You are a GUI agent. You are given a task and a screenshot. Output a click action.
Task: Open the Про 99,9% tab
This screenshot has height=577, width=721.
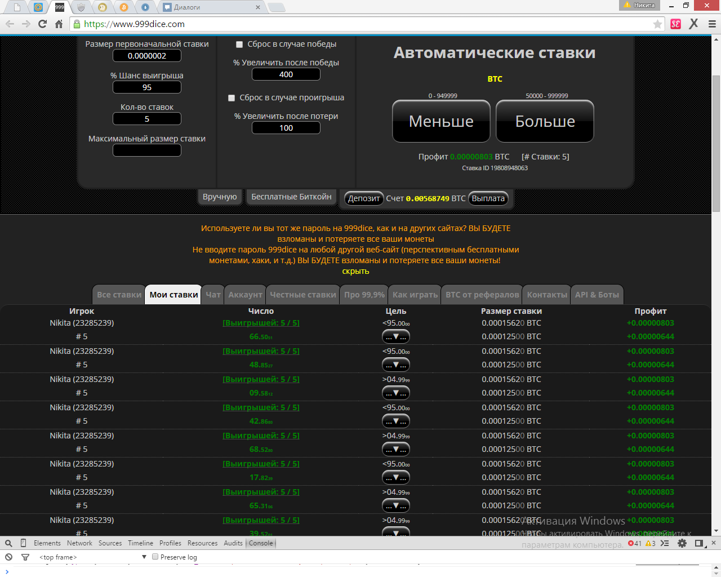(x=364, y=295)
